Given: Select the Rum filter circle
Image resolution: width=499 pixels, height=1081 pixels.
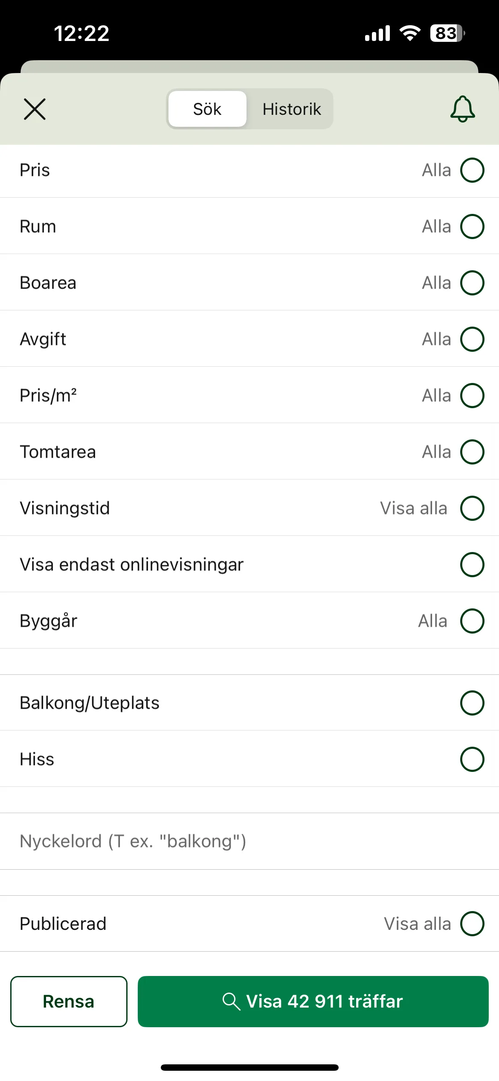Looking at the screenshot, I should [472, 226].
